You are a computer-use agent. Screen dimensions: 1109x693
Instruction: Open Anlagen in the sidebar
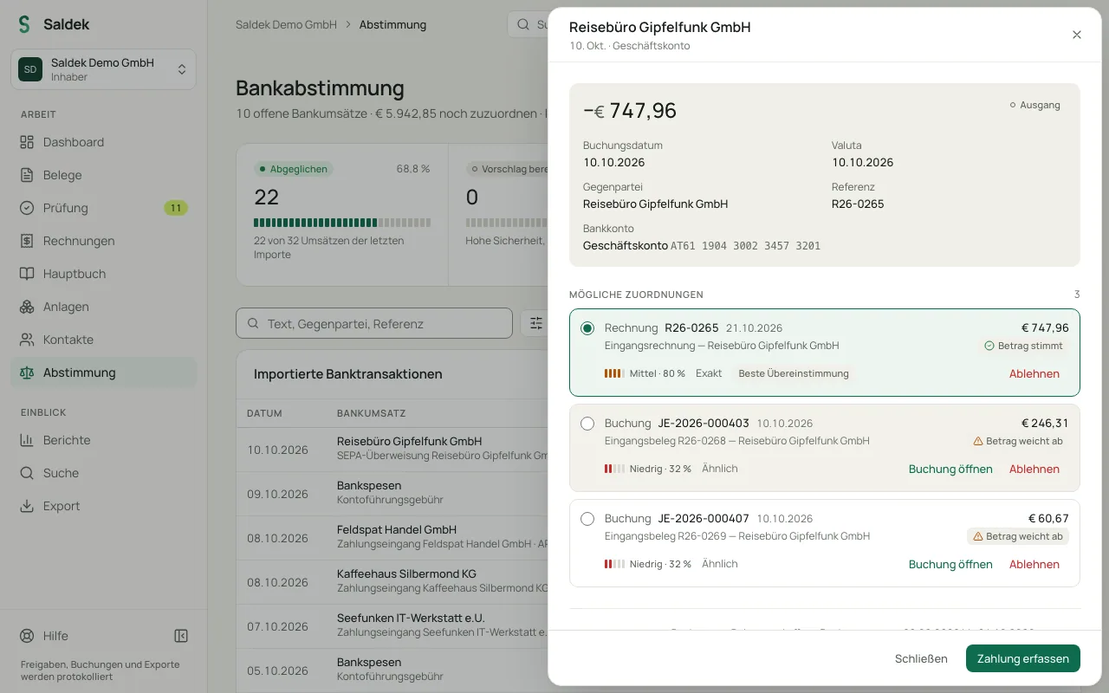pyautogui.click(x=103, y=307)
